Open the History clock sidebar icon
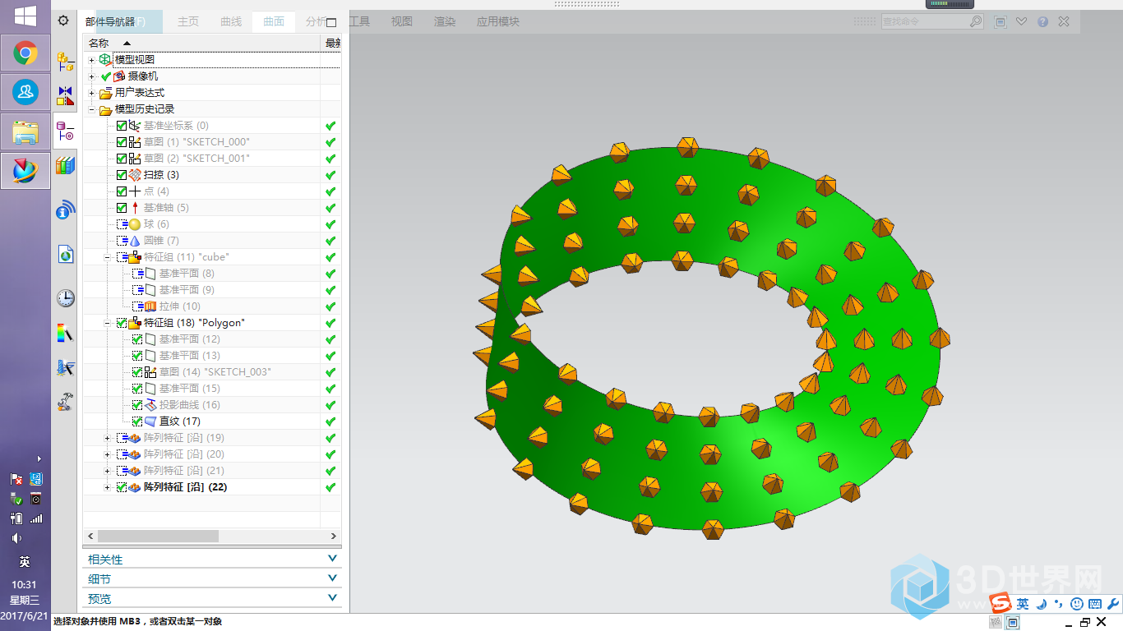 point(65,298)
